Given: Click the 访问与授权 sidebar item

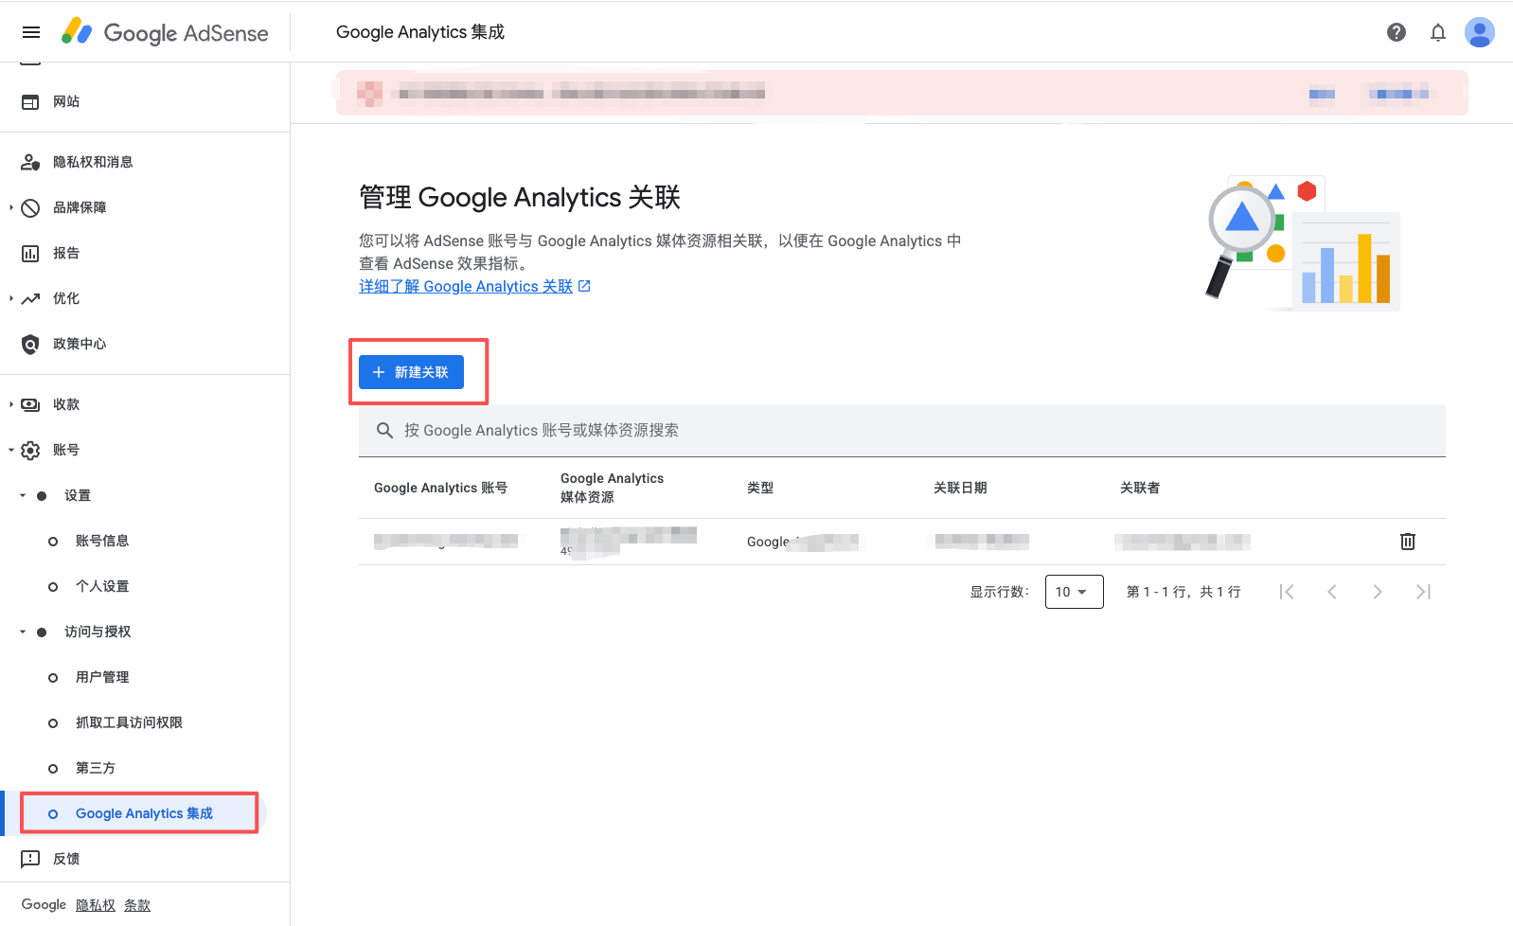Looking at the screenshot, I should tap(98, 632).
